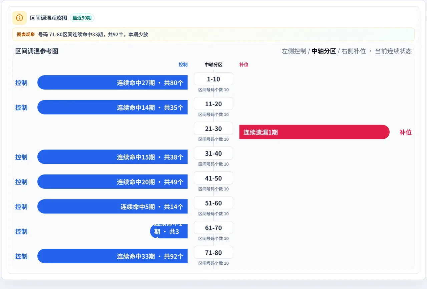Viewport: 427px width, 289px height.
Task: Click the 控制 label in the 71-80 row
Action: tap(21, 256)
